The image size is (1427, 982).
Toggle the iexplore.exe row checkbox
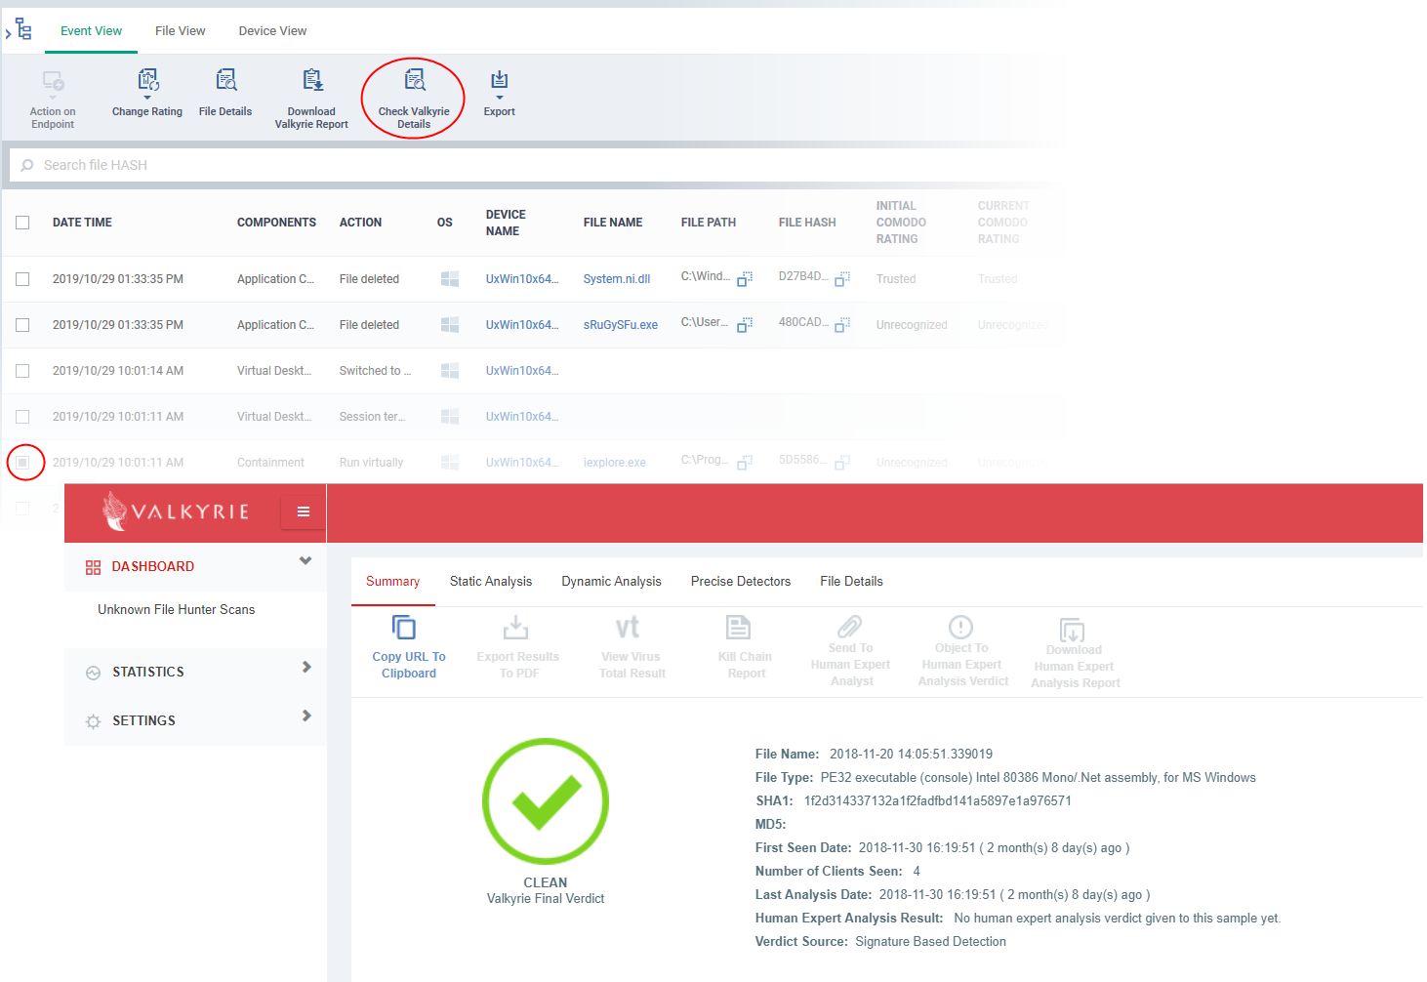[x=22, y=463]
